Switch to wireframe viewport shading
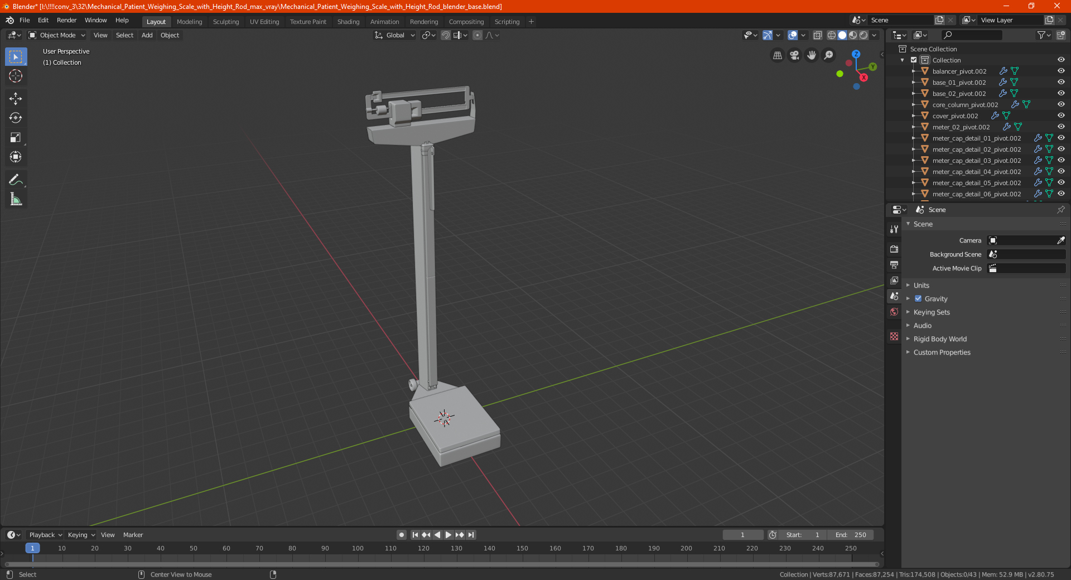This screenshot has width=1071, height=580. [x=831, y=35]
